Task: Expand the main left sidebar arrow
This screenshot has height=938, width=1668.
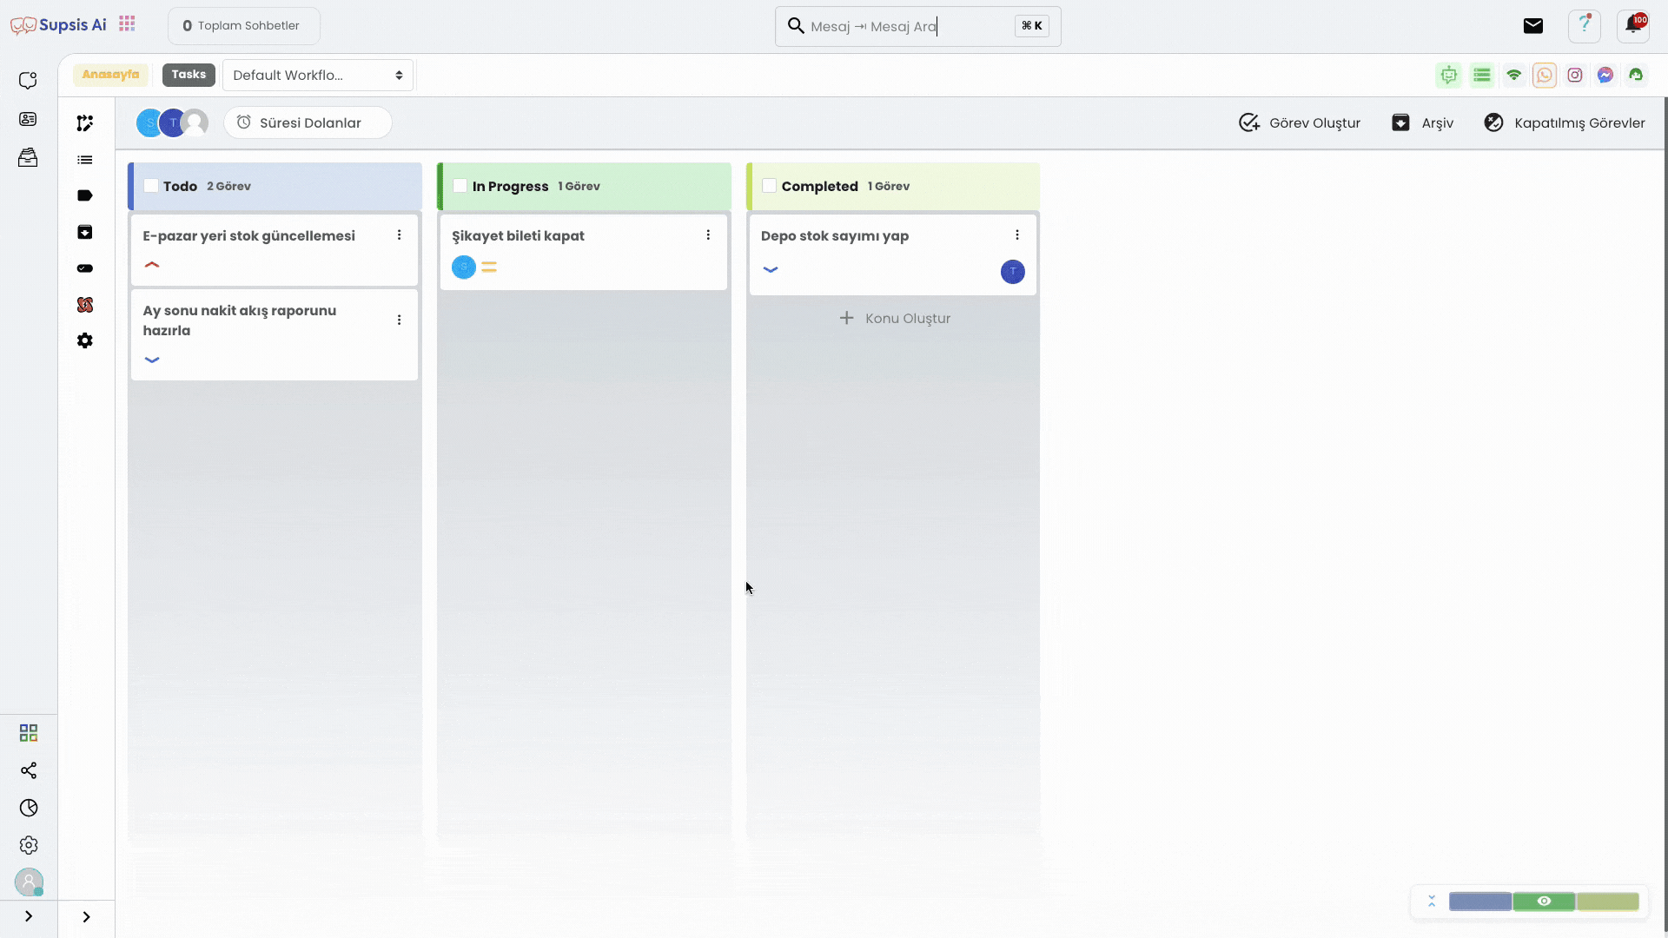Action: pos(29,916)
